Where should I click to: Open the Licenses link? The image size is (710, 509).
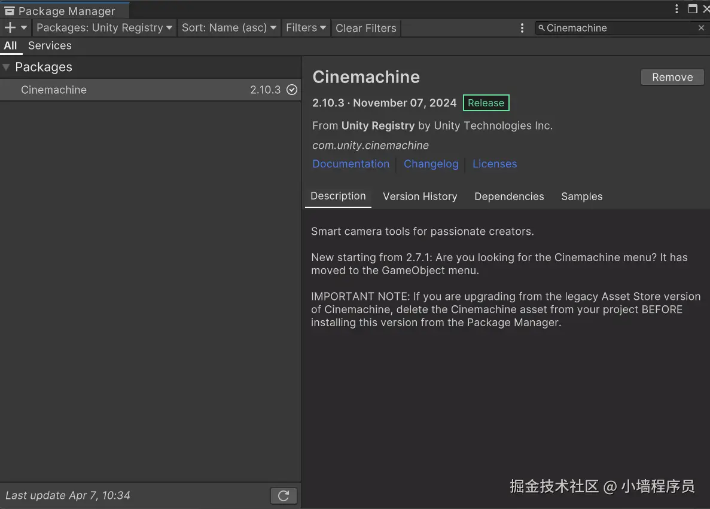pyautogui.click(x=495, y=164)
